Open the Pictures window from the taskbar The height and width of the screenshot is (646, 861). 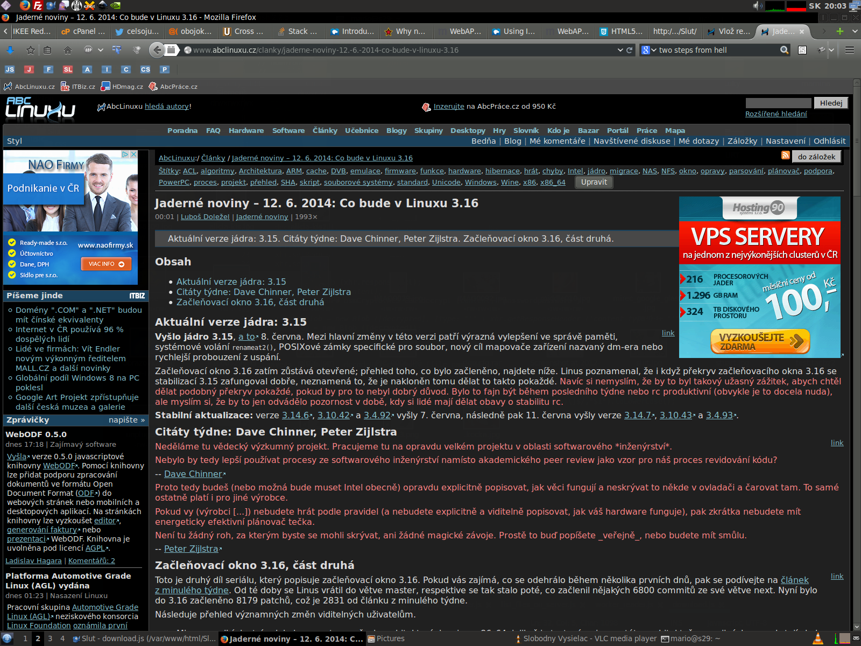point(387,638)
